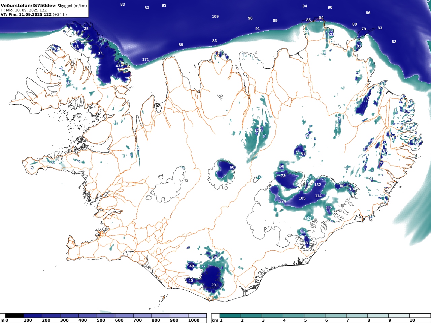Click the visibility value 46 on the map
The height and width of the screenshot is (323, 431).
tap(76, 47)
